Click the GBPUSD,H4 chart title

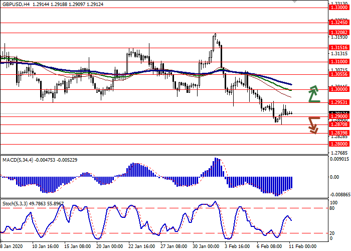[x=14, y=4]
